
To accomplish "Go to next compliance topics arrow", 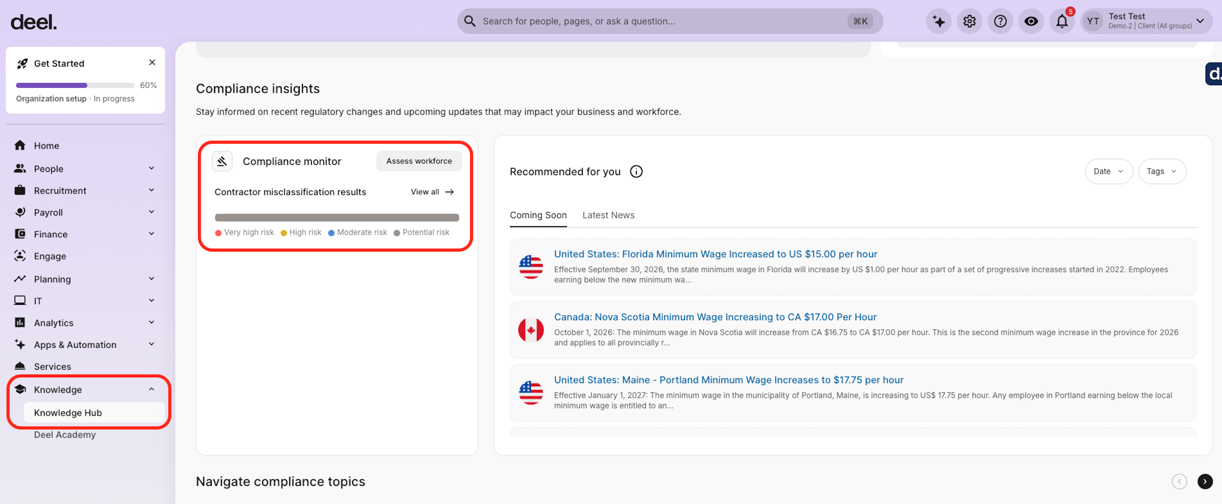I will pos(1204,481).
